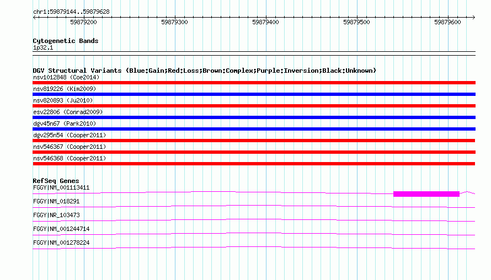Click the blue bar for dgv45n67
Image resolution: width=491 pixels, height=280 pixels.
point(254,129)
